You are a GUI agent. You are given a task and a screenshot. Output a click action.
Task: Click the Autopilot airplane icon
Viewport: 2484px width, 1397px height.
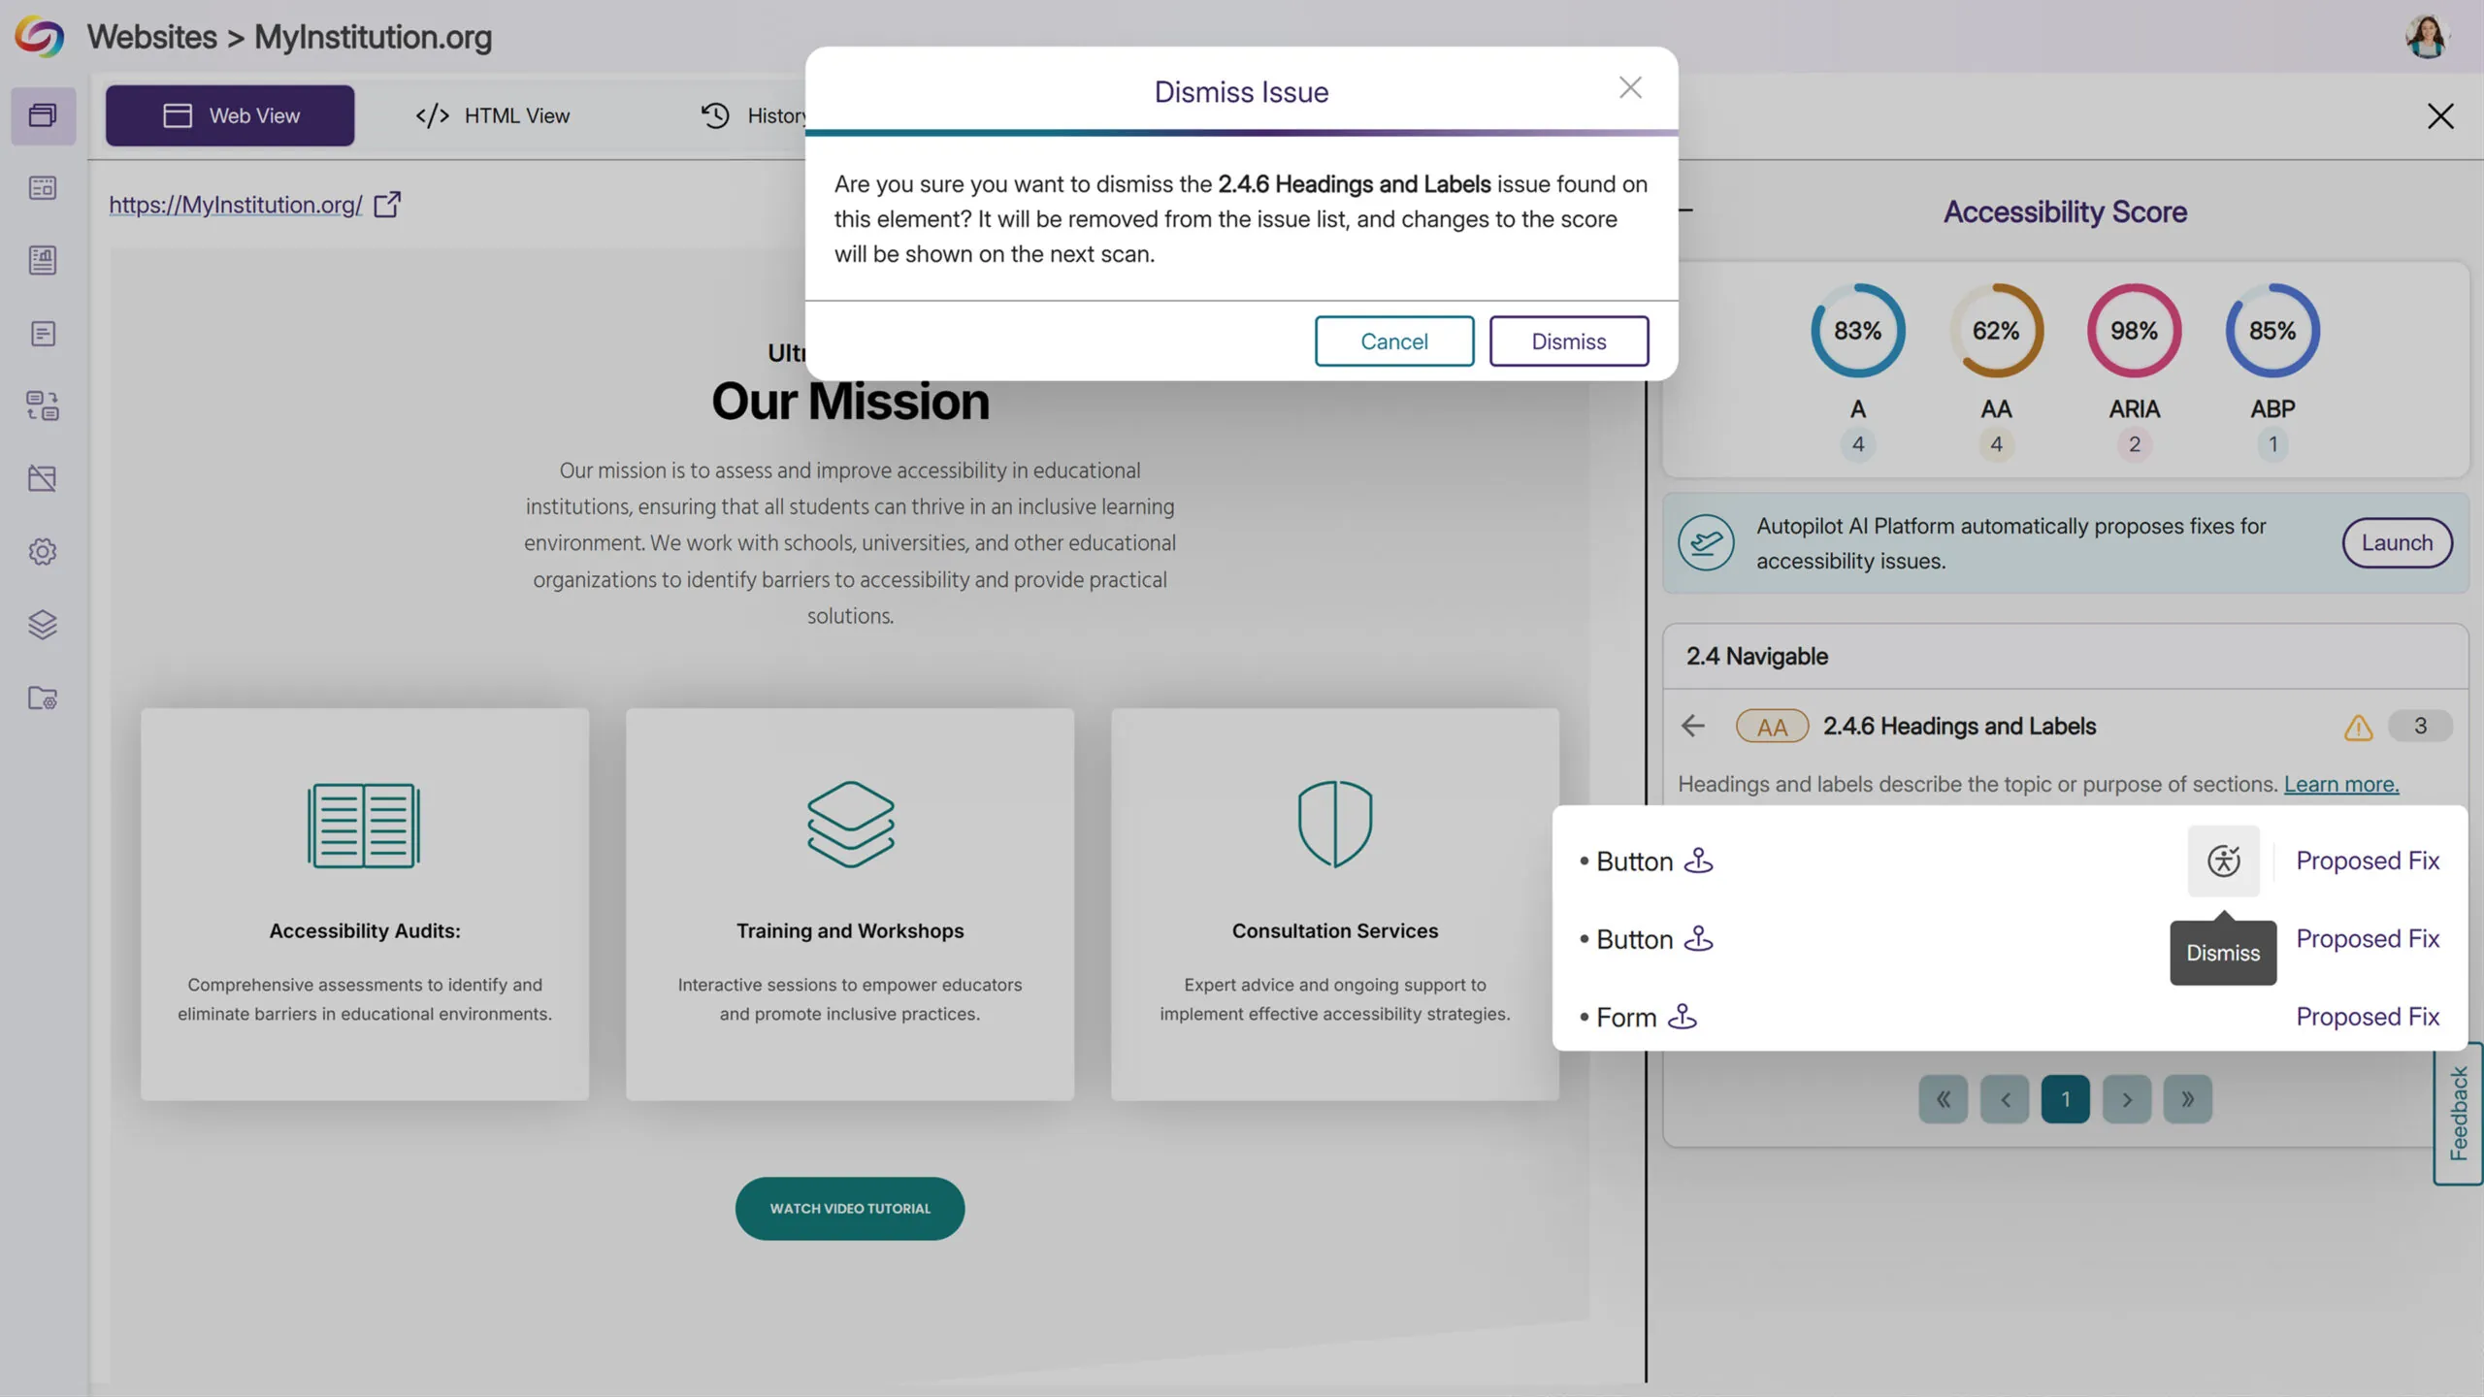[1705, 542]
